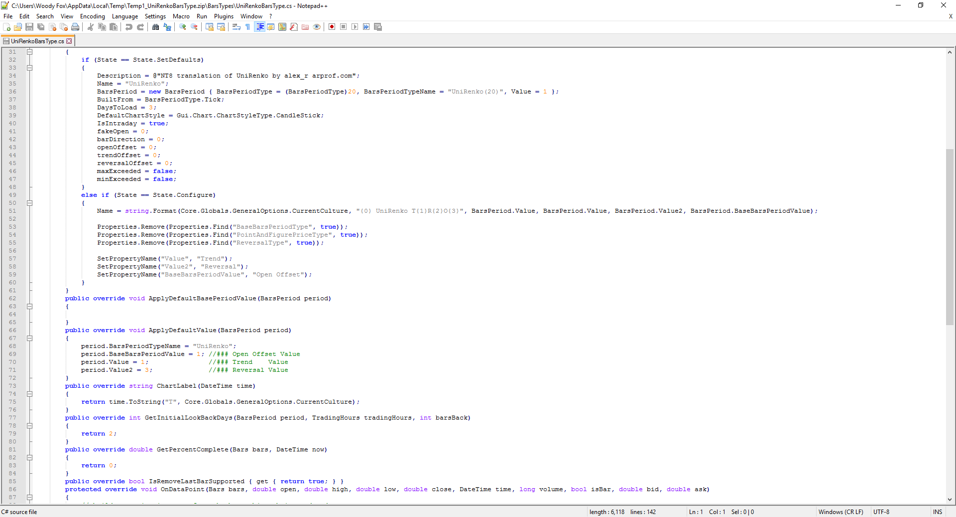Cut selection with the scissors icon
Image resolution: width=956 pixels, height=517 pixels.
click(x=91, y=27)
